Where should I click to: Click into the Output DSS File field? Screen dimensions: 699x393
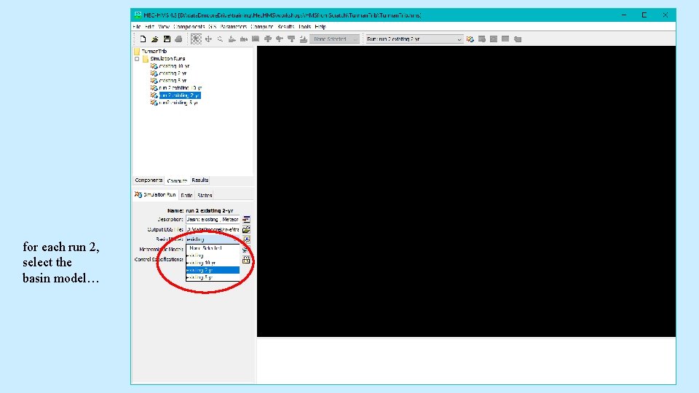[213, 229]
